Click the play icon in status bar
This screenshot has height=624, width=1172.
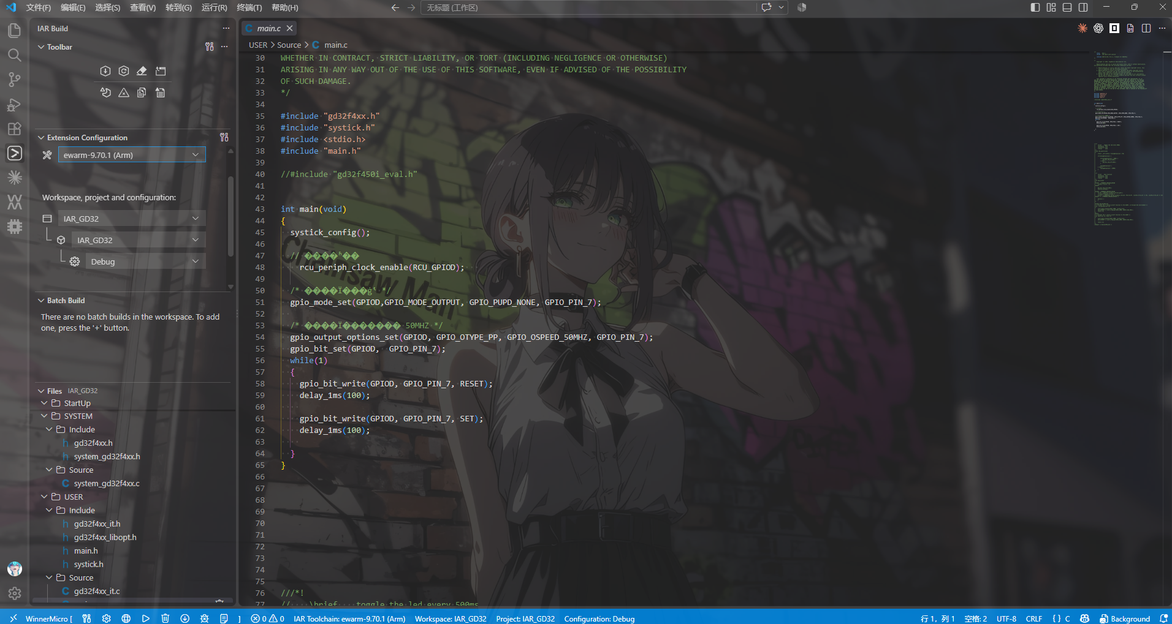(x=145, y=618)
